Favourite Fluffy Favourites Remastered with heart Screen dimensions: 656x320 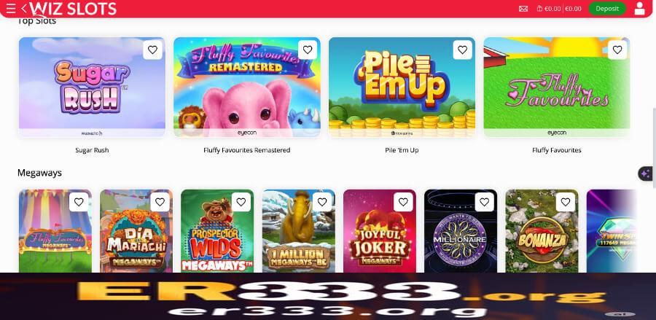(308, 50)
